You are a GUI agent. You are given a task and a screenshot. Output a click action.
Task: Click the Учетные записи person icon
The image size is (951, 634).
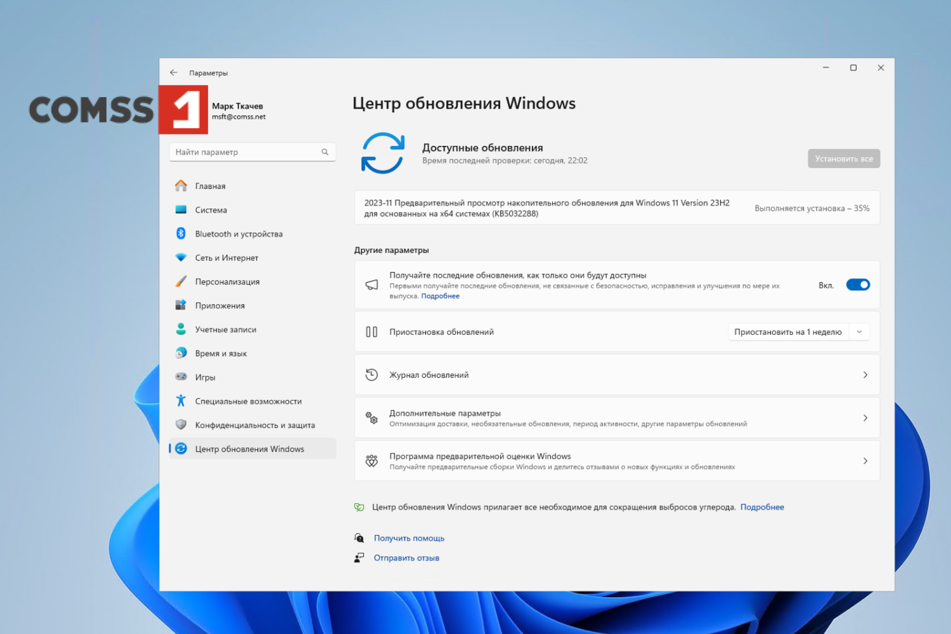(181, 329)
